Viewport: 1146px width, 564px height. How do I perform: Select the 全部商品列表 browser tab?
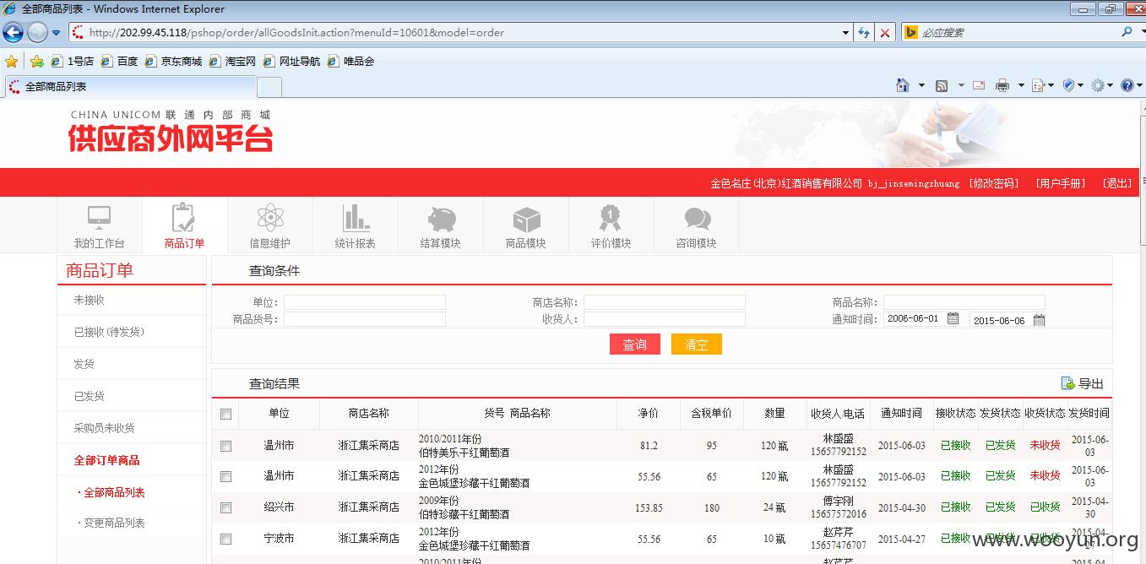tap(129, 86)
